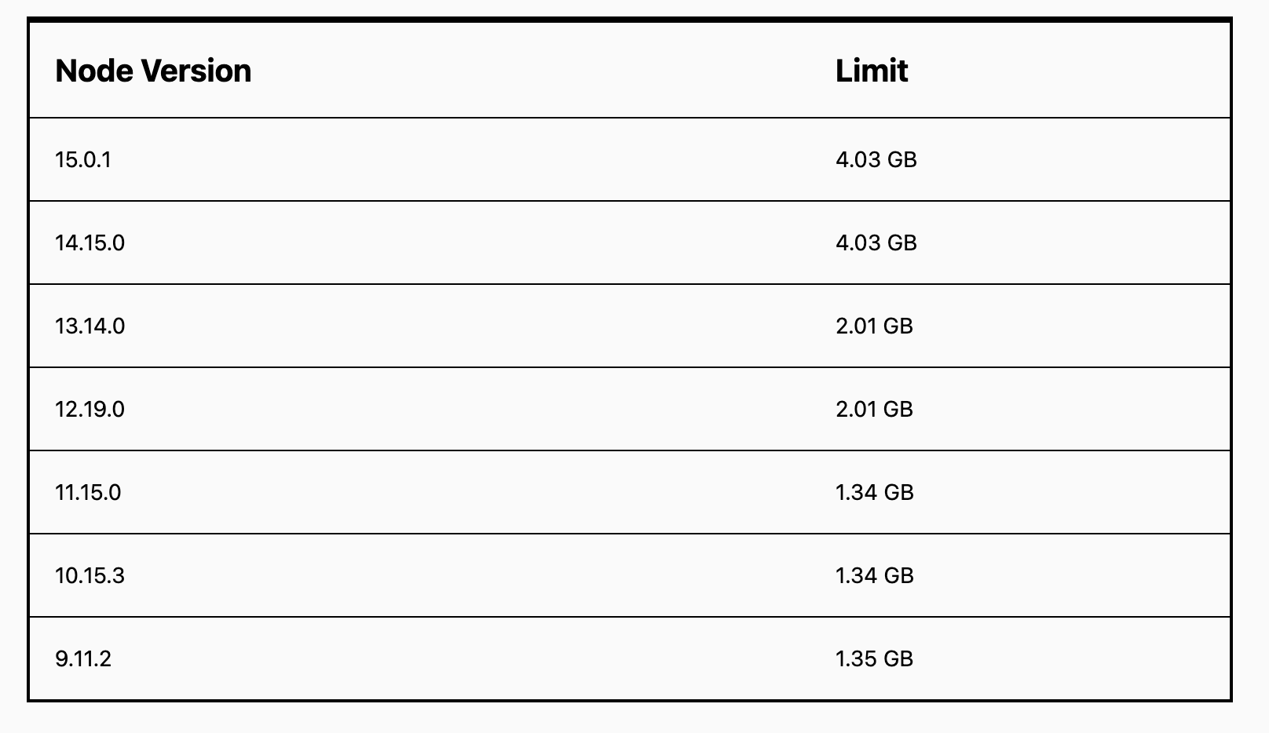Click the limit value for Node 10.15.3
This screenshot has height=733, width=1269.
[874, 576]
